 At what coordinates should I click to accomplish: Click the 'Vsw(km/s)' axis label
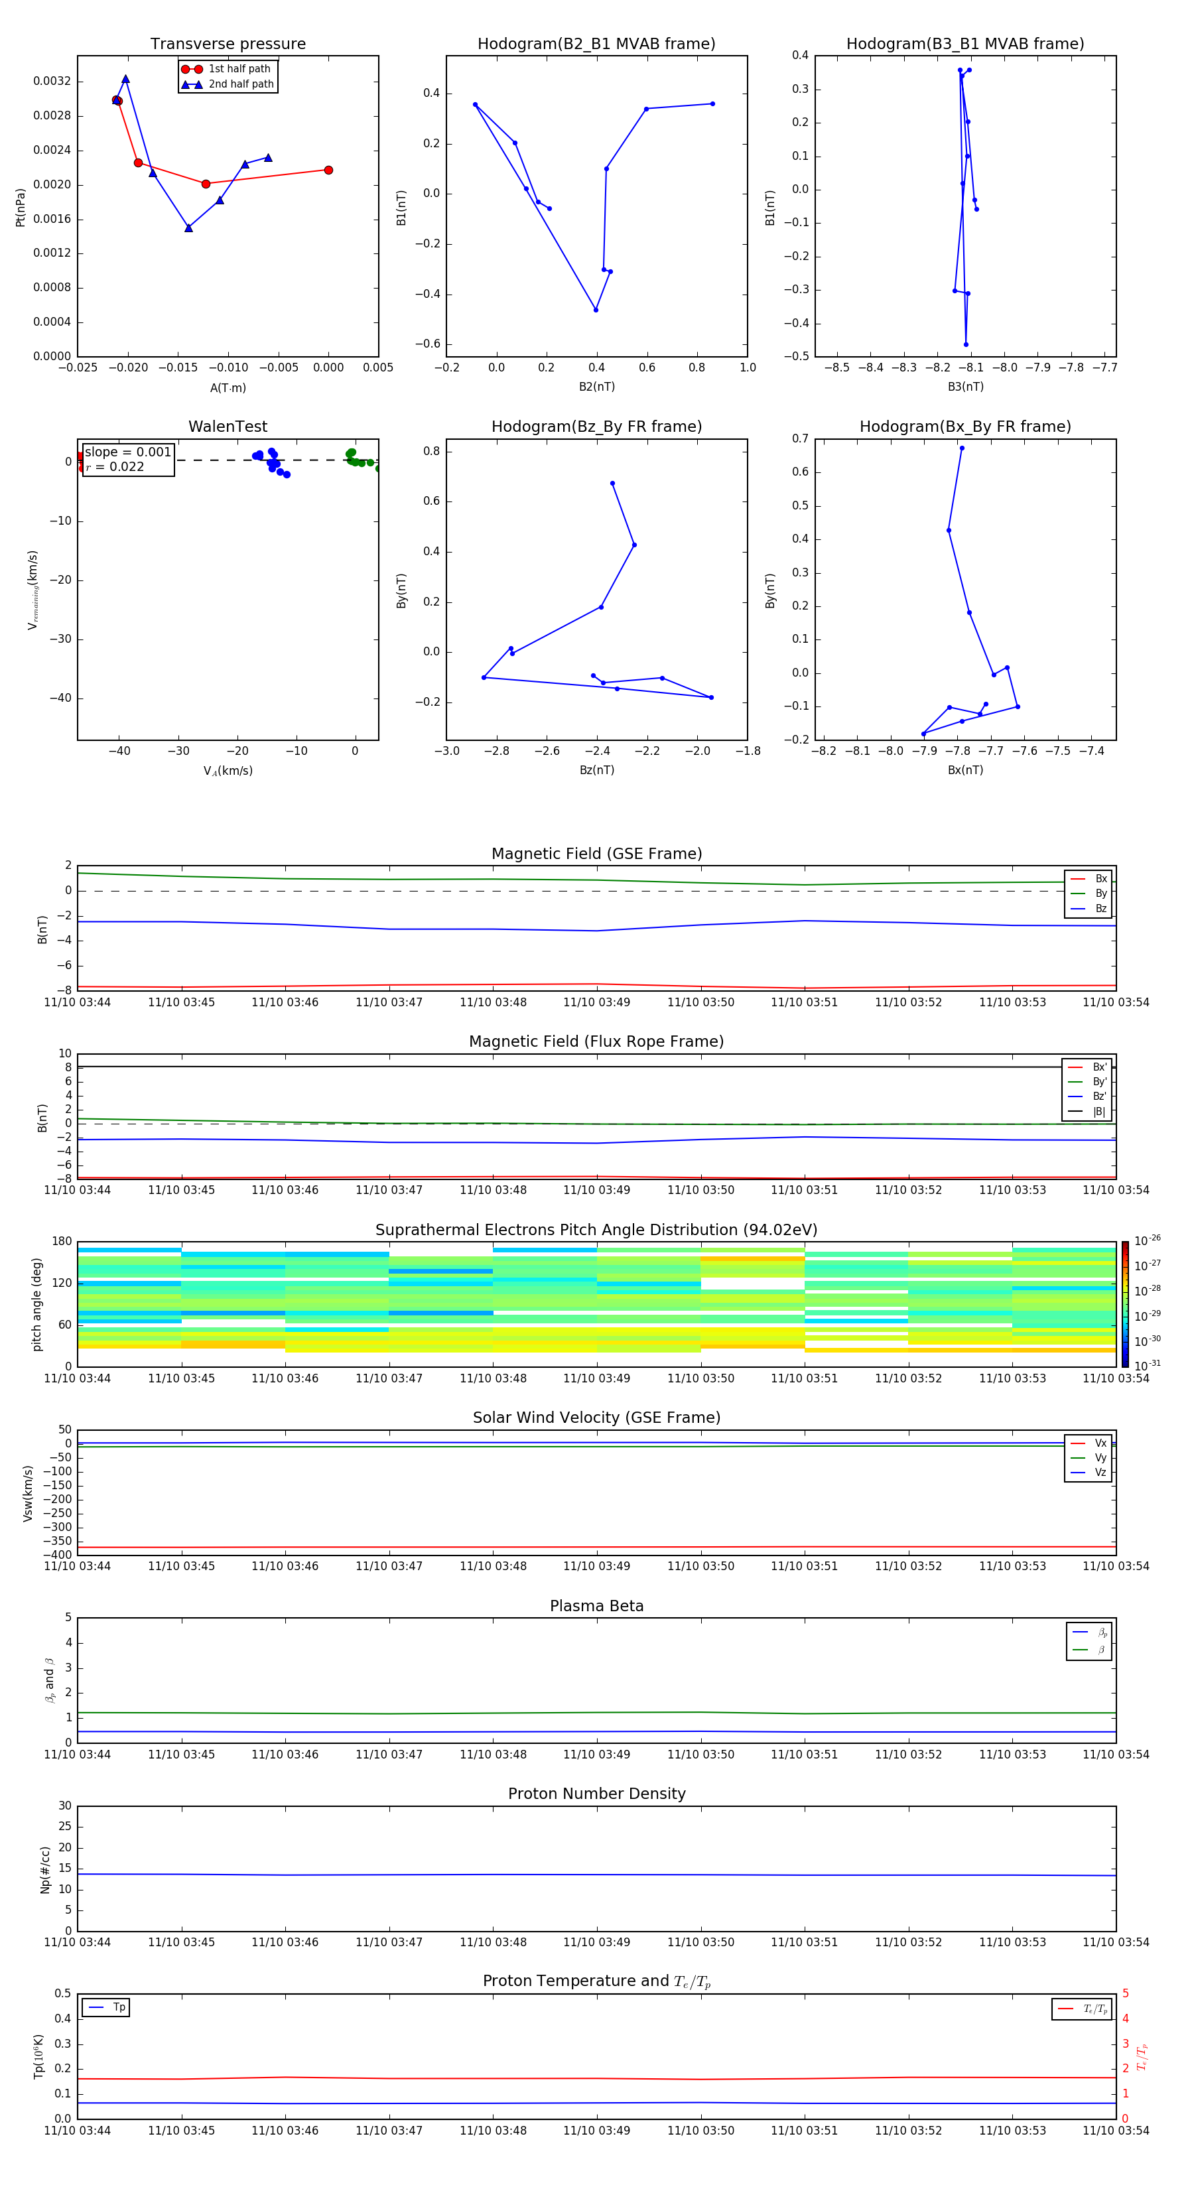point(28,1493)
